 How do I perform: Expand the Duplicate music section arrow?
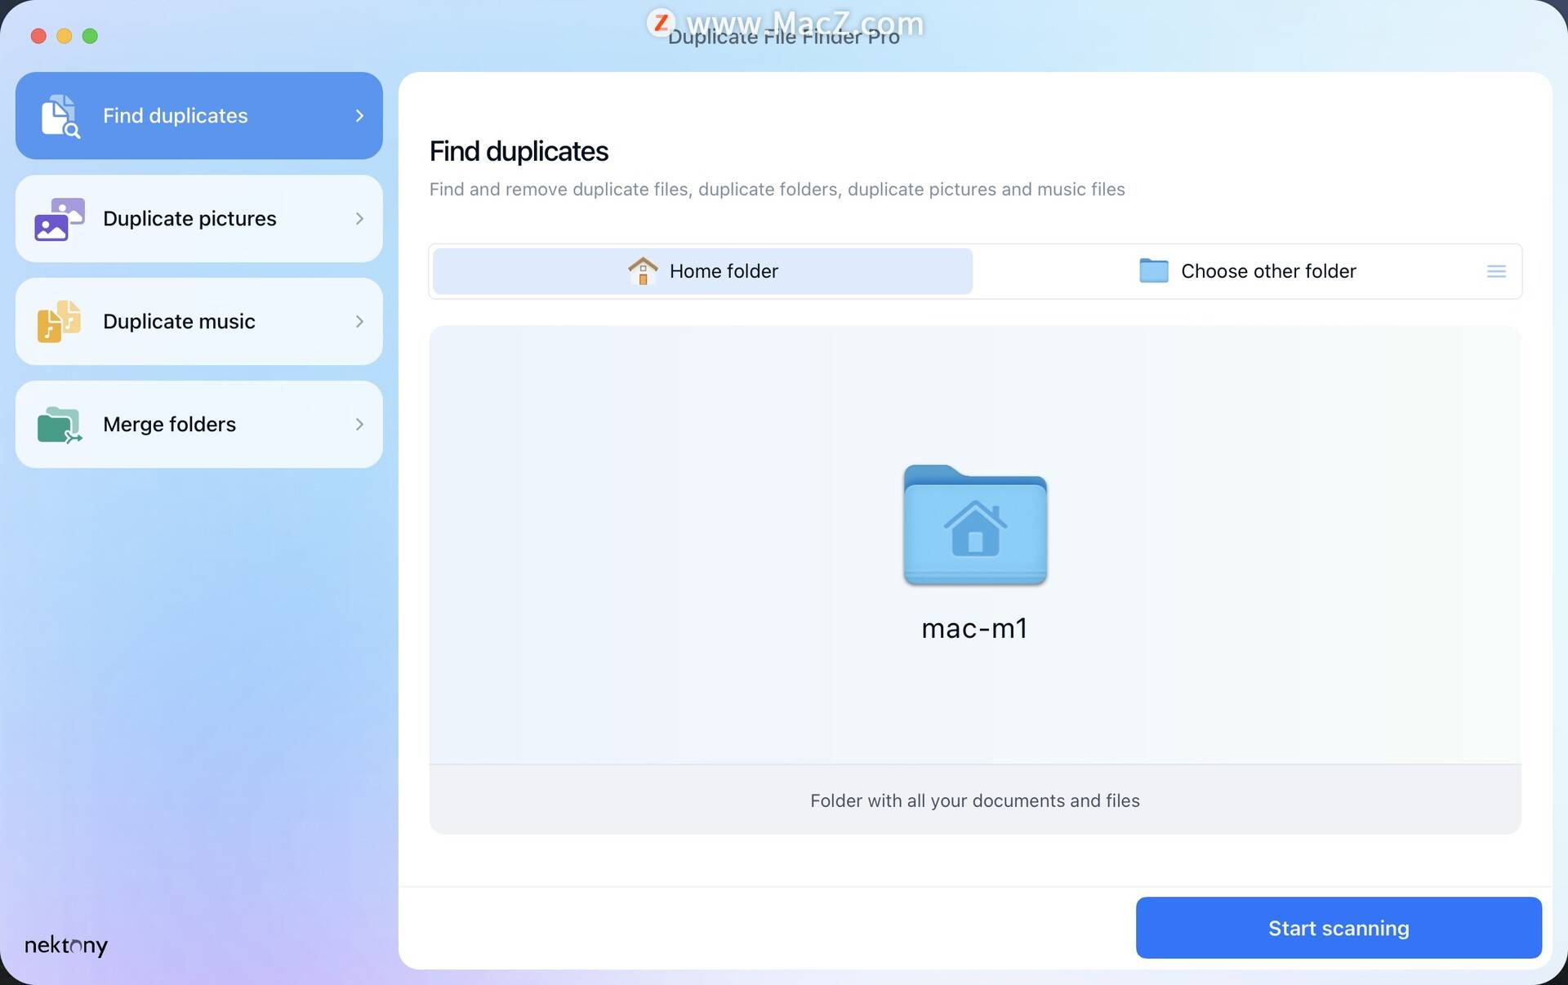pos(358,321)
